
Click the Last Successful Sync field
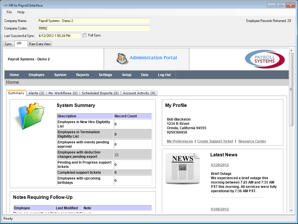tap(59, 36)
